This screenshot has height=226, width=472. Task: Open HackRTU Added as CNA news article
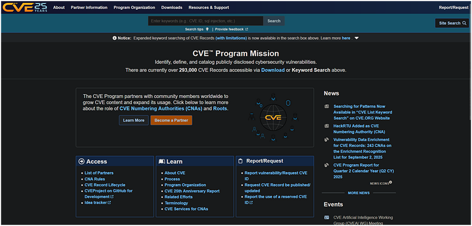(359, 129)
